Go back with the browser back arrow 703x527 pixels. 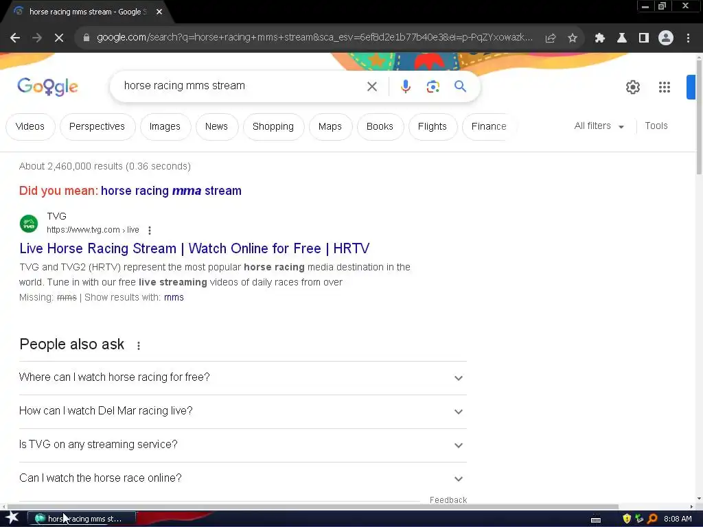click(15, 38)
